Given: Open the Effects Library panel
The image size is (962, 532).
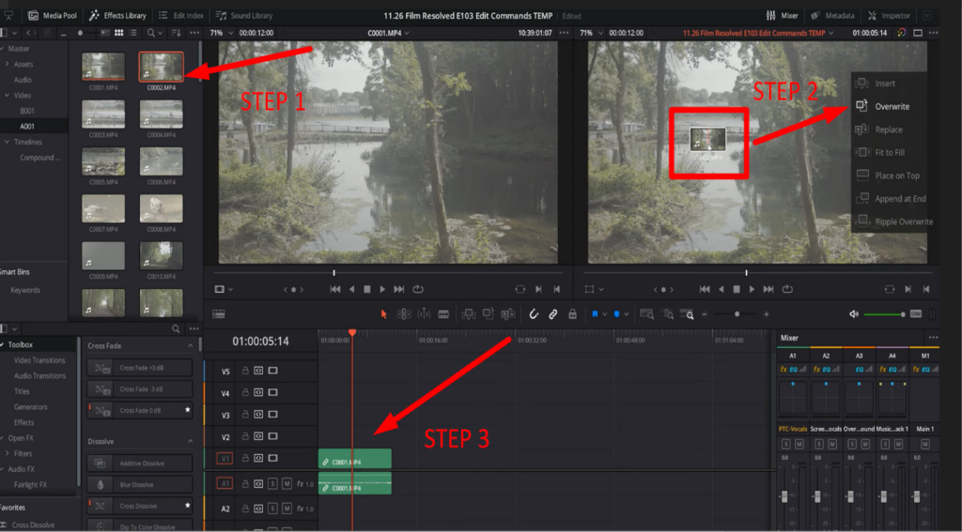Looking at the screenshot, I should pos(117,15).
